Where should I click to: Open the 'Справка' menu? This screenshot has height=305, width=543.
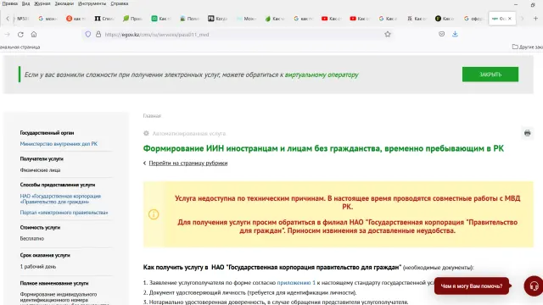(x=120, y=3)
